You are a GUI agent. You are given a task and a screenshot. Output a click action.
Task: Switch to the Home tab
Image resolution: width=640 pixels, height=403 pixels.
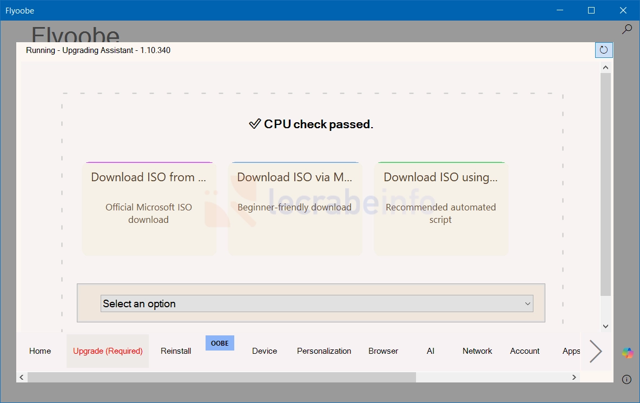click(x=40, y=351)
